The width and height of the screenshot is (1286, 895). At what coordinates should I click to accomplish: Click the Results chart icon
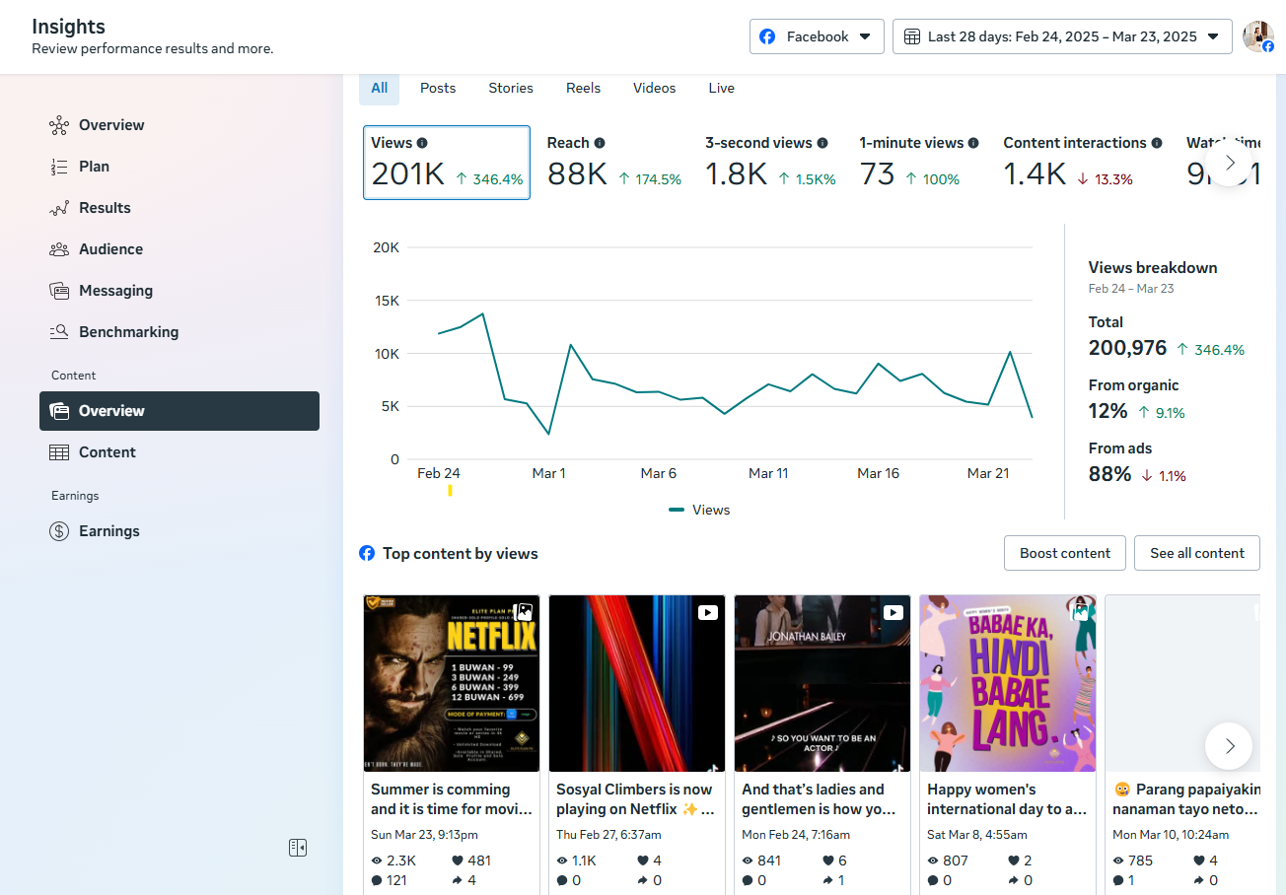[59, 208]
